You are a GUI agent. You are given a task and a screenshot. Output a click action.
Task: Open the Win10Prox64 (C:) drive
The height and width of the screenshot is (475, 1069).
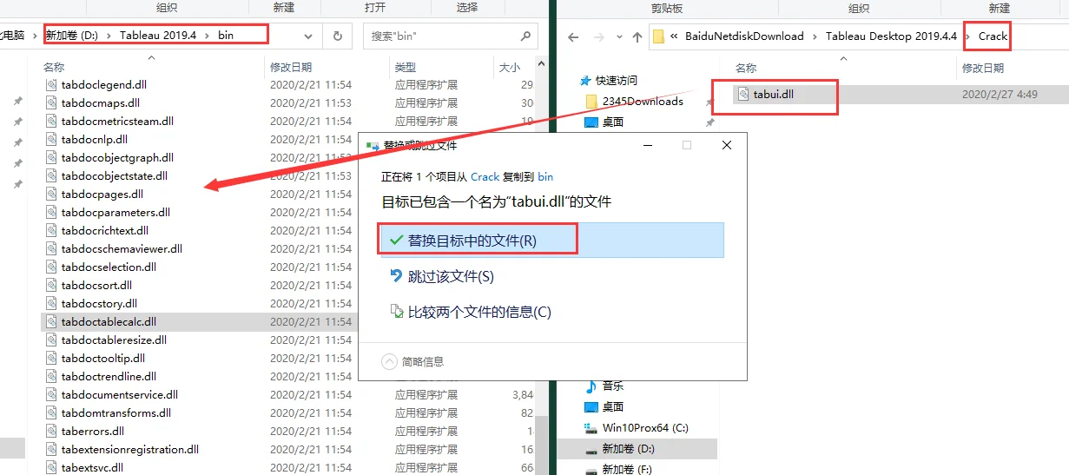click(x=645, y=428)
